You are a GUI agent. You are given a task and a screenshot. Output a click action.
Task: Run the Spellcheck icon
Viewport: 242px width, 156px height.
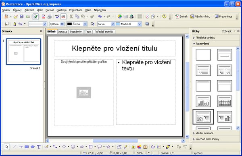click(57, 16)
